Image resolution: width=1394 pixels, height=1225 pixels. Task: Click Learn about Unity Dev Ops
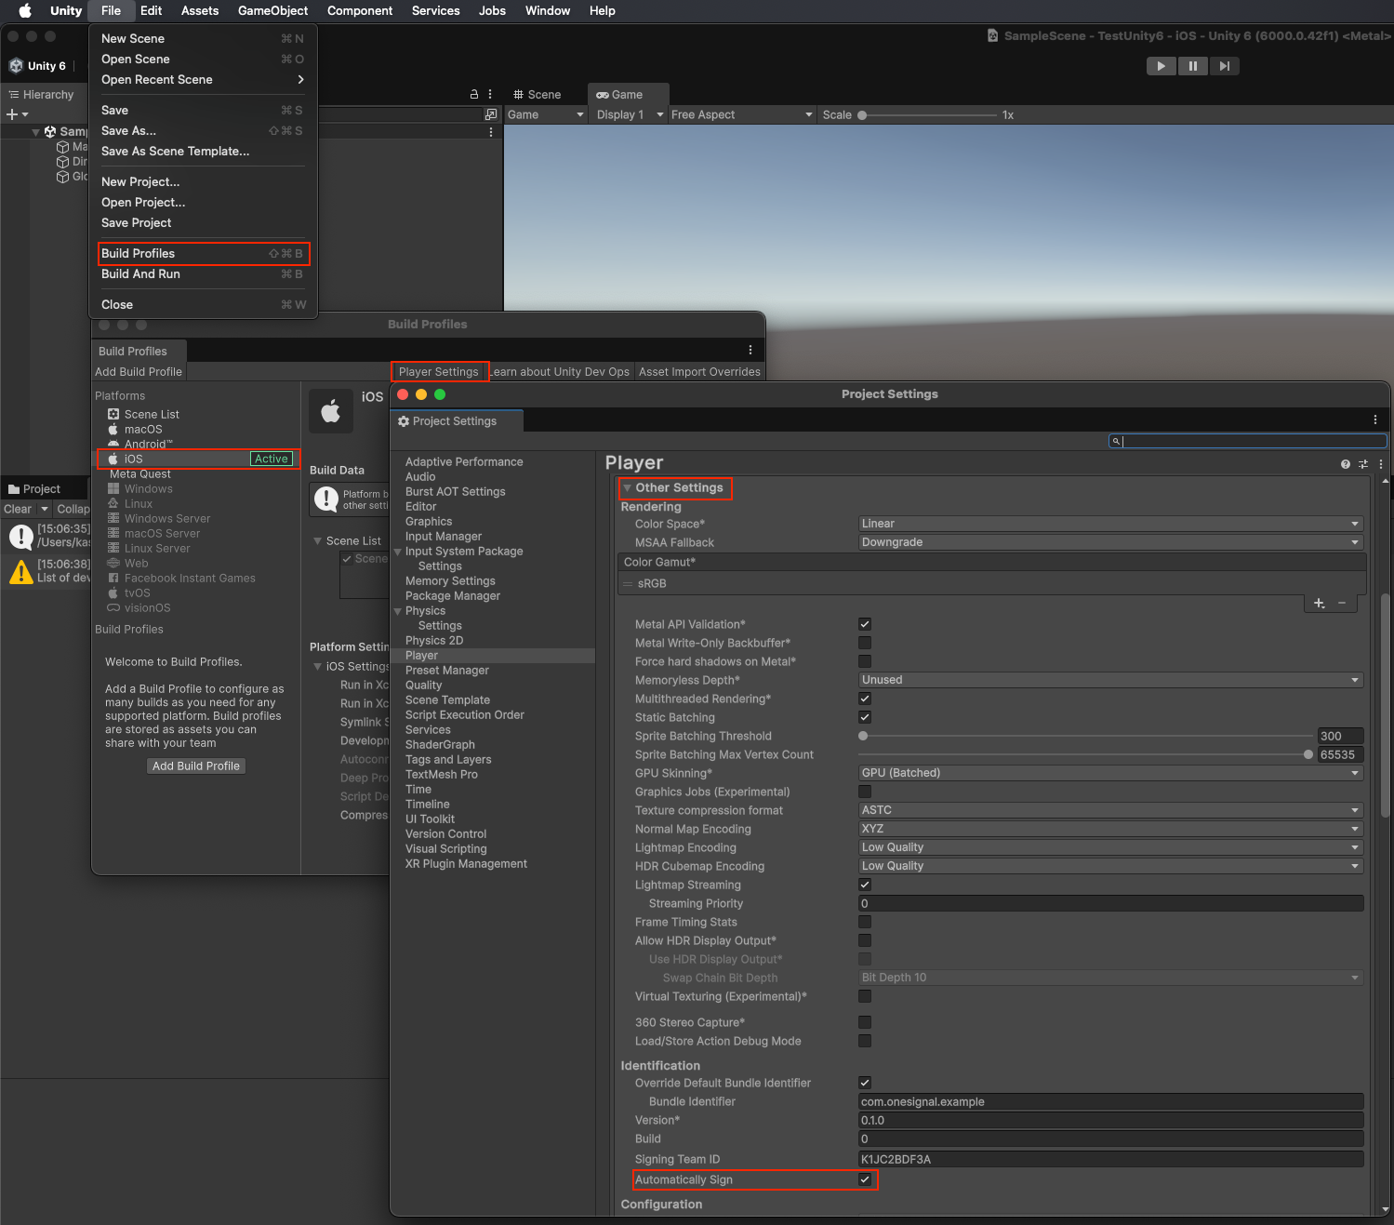click(x=560, y=371)
